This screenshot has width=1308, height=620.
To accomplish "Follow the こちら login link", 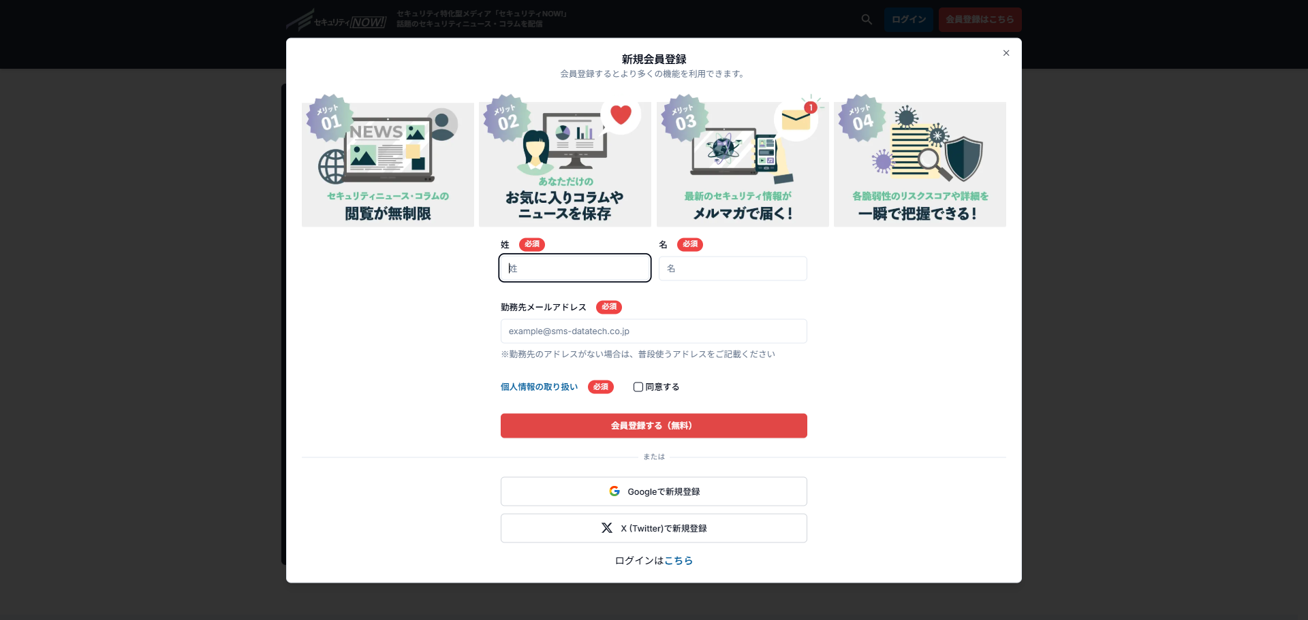I will pyautogui.click(x=679, y=561).
